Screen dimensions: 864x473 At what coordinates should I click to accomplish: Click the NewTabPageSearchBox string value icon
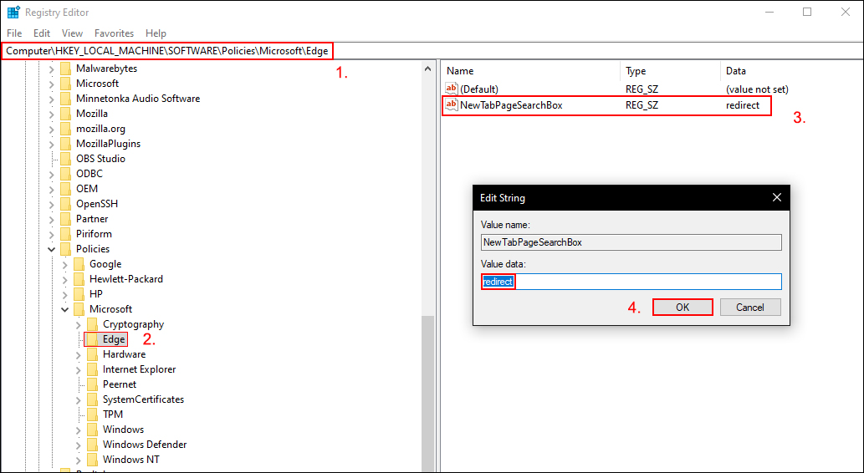point(452,104)
